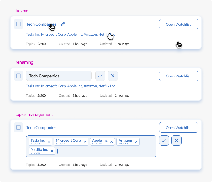Tick the checkbox in the hovers card

[x=18, y=24]
